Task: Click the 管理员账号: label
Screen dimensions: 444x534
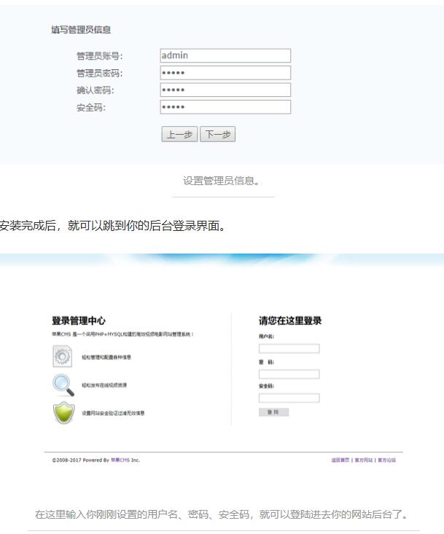Action: (99, 56)
